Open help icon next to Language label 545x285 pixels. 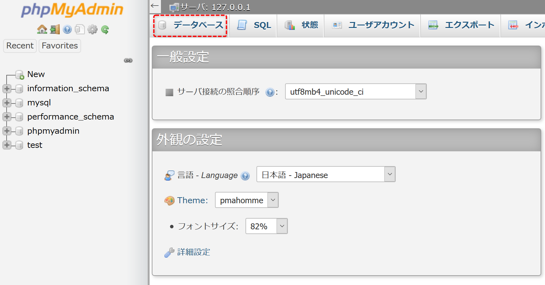point(245,176)
